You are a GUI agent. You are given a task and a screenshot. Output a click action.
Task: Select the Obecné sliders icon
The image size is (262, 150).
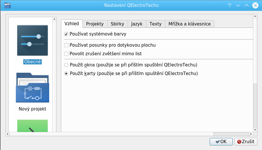pos(32,40)
